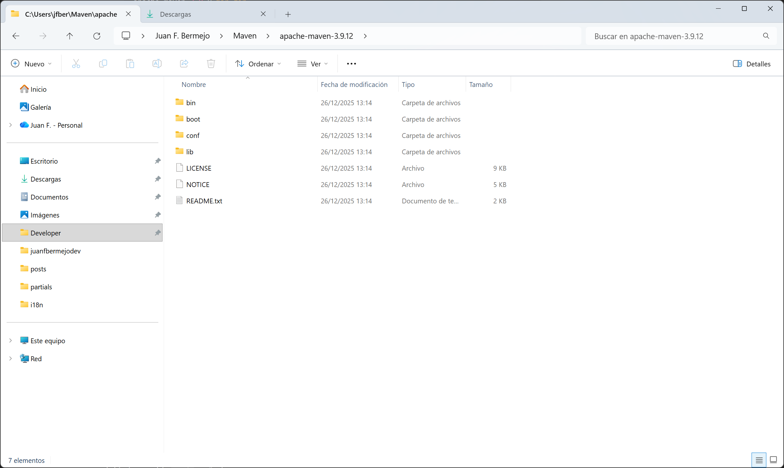The width and height of the screenshot is (784, 468).
Task: Navigate back with the left arrow
Action: point(16,36)
